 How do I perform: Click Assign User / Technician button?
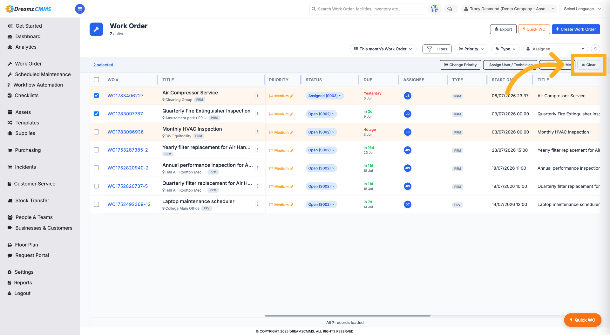click(x=510, y=65)
